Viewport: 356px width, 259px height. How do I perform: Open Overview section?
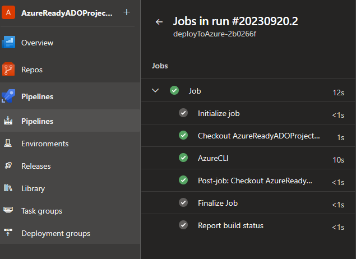point(37,43)
